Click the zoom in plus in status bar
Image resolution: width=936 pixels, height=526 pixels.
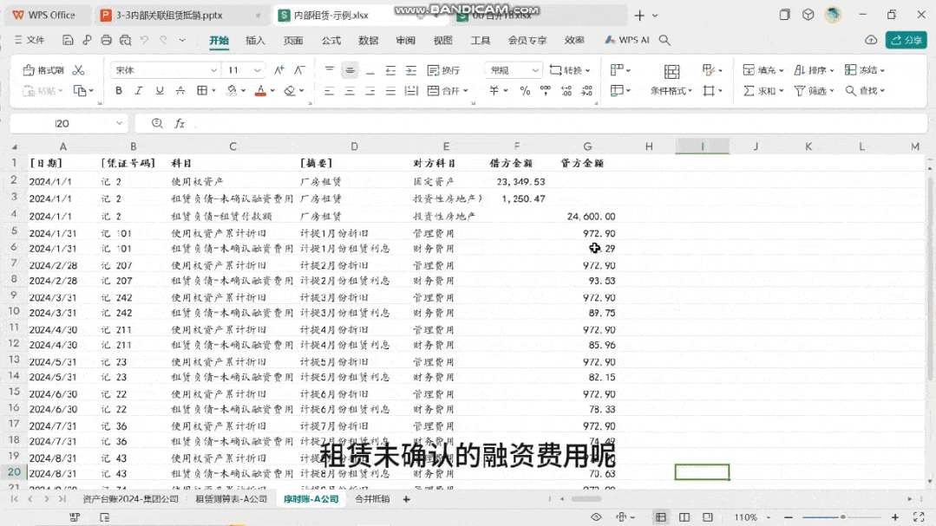895,517
